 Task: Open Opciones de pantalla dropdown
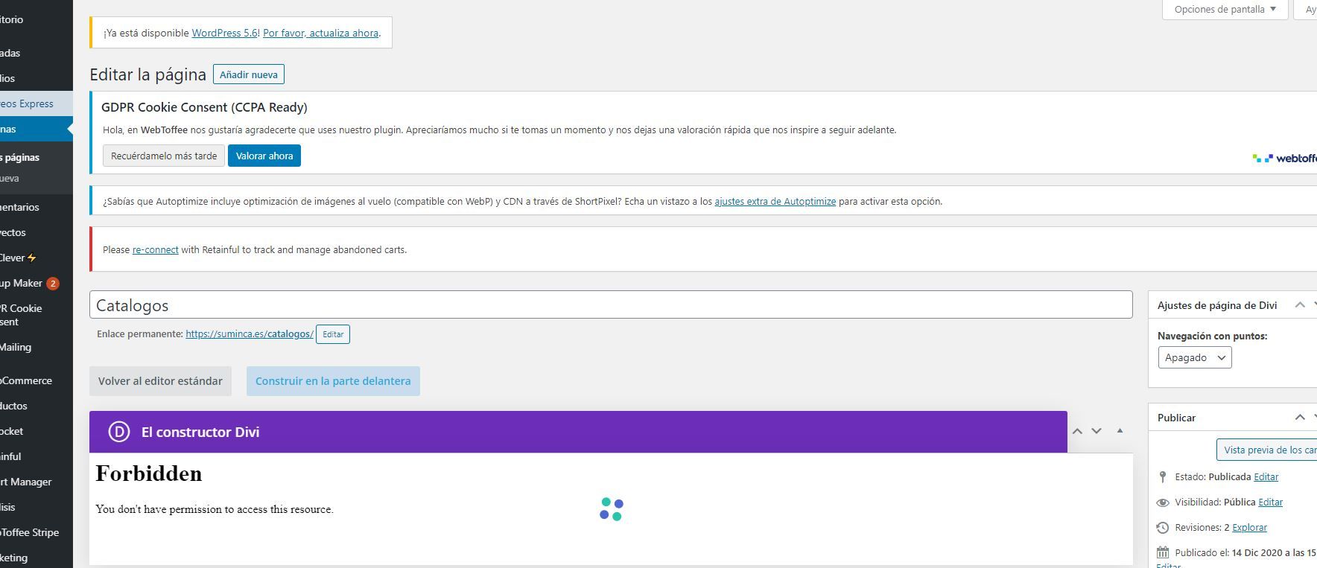pos(1225,9)
